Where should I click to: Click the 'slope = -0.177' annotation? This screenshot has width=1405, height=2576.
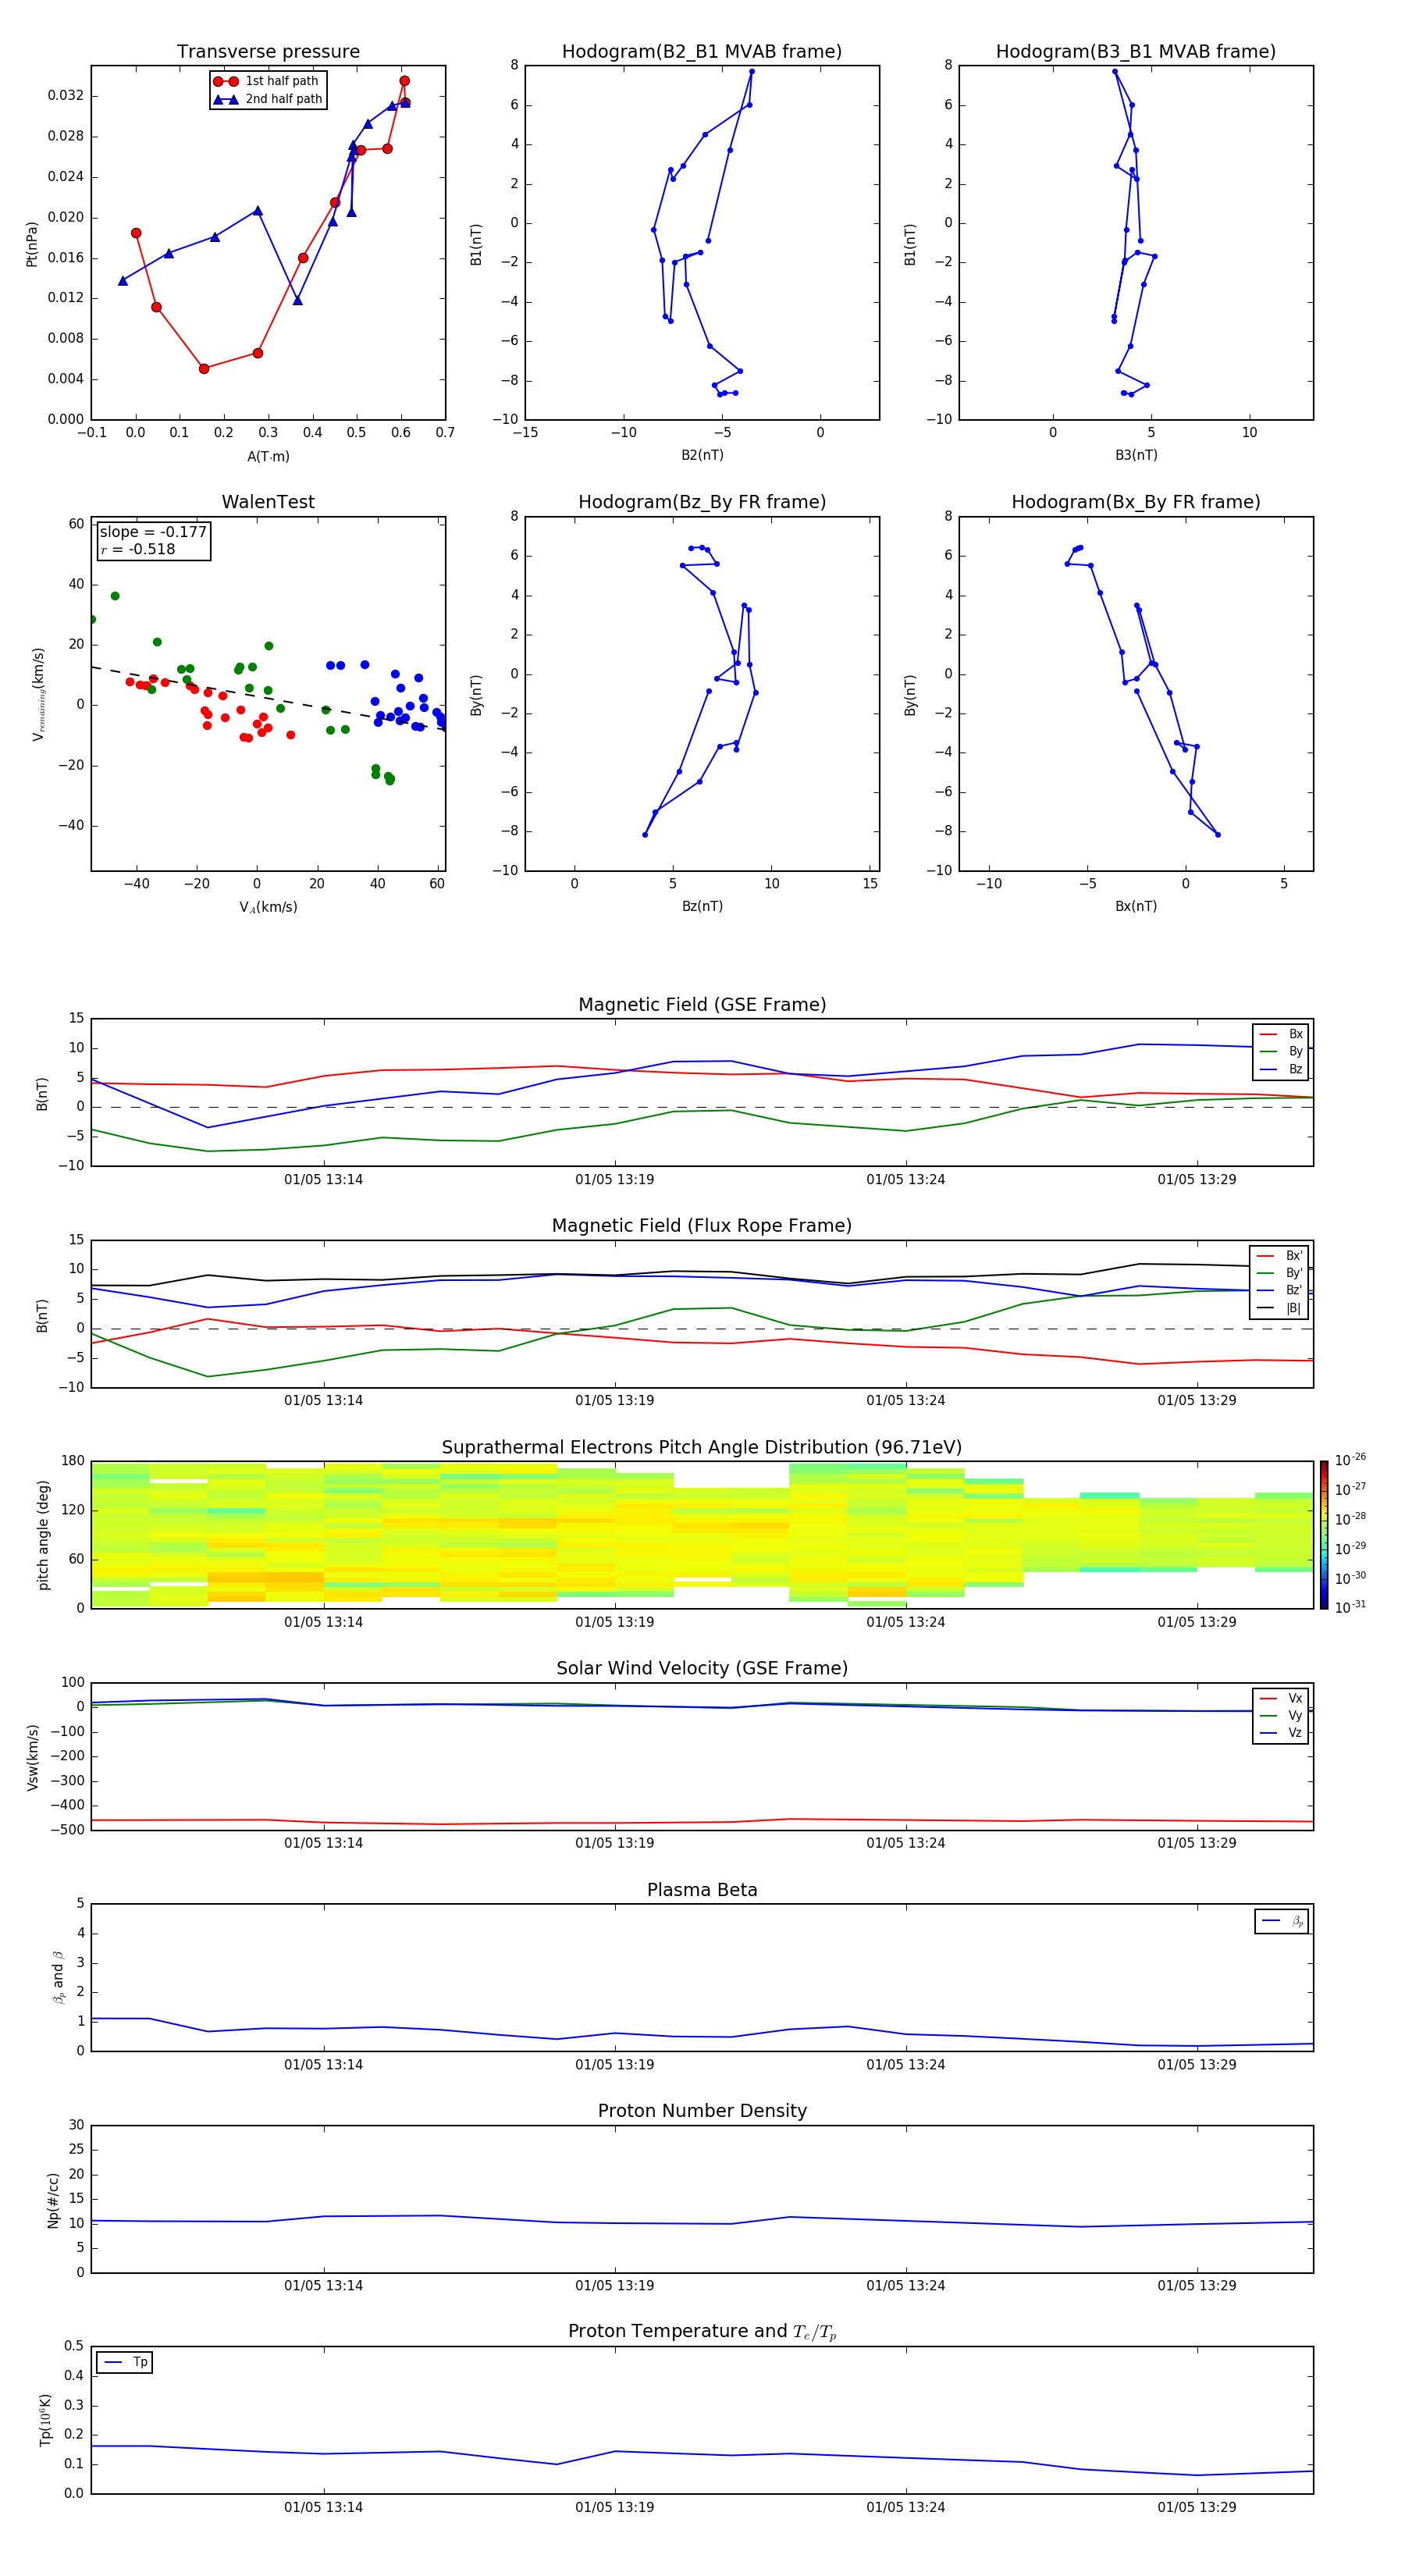click(153, 532)
